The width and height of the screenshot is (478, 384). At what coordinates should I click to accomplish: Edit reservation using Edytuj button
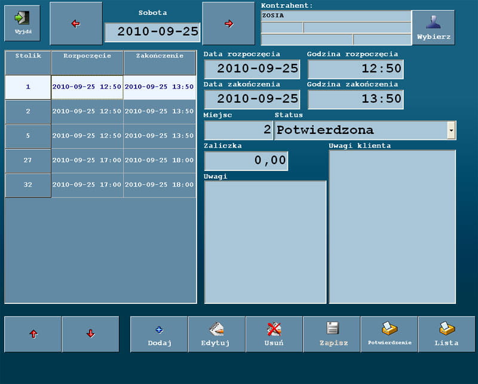click(216, 334)
